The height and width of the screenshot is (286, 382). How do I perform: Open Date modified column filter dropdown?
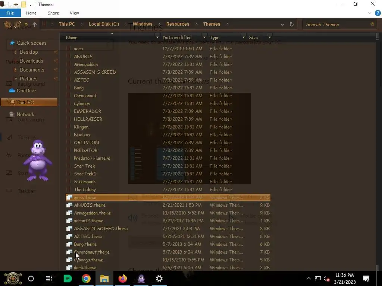tap(204, 38)
